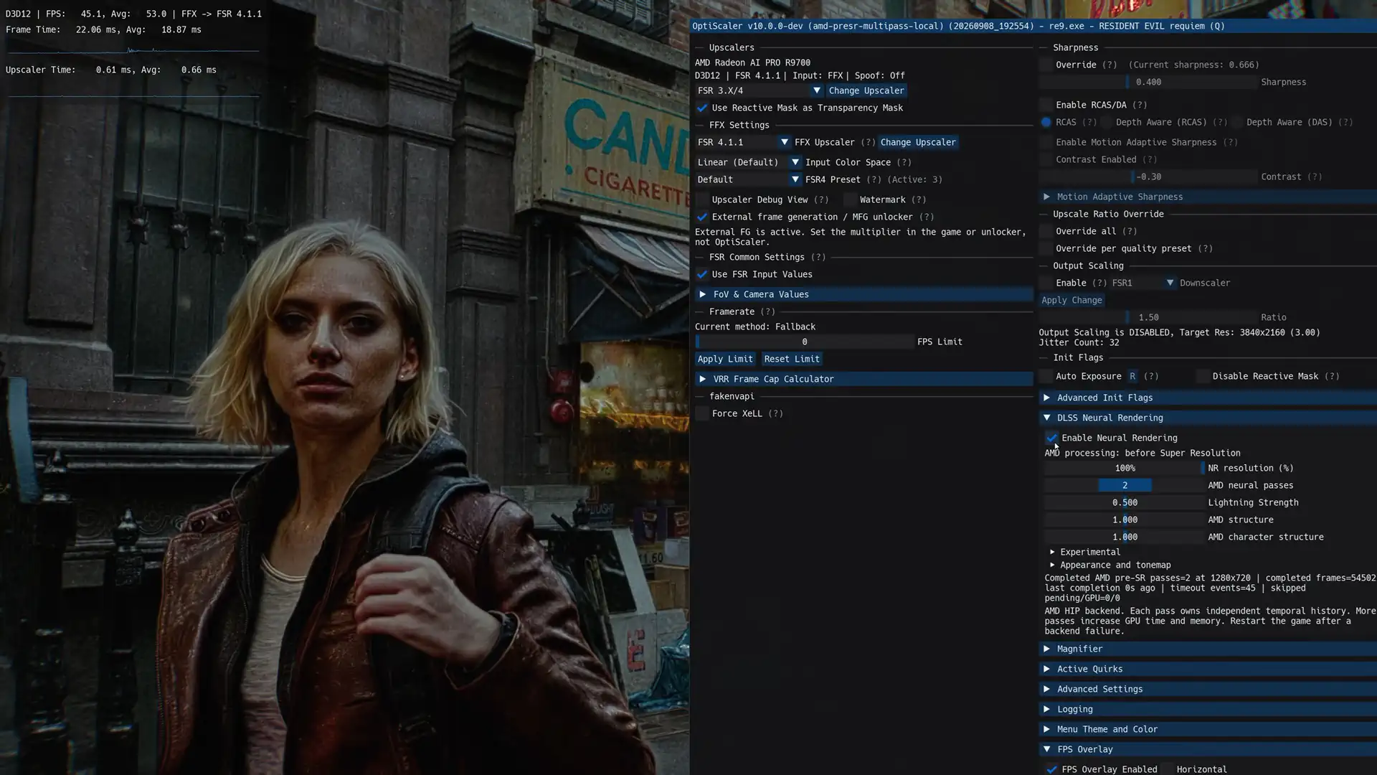Click the Lightning Strength slider
This screenshot has width=1377, height=775.
point(1125,502)
